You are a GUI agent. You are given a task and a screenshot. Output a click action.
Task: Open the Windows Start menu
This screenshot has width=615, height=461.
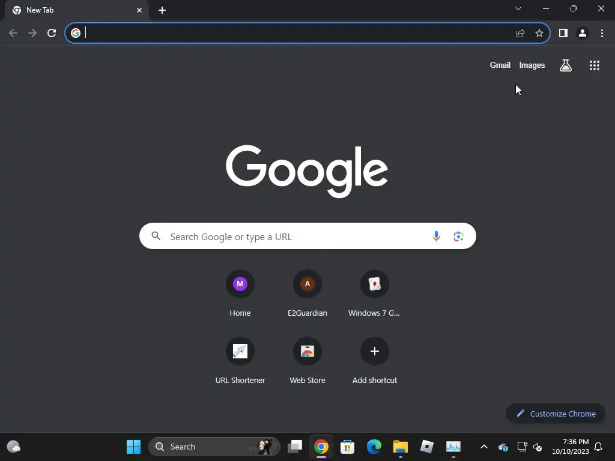click(133, 447)
